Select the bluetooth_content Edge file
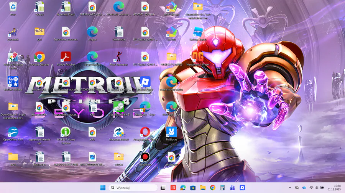 pos(118,6)
